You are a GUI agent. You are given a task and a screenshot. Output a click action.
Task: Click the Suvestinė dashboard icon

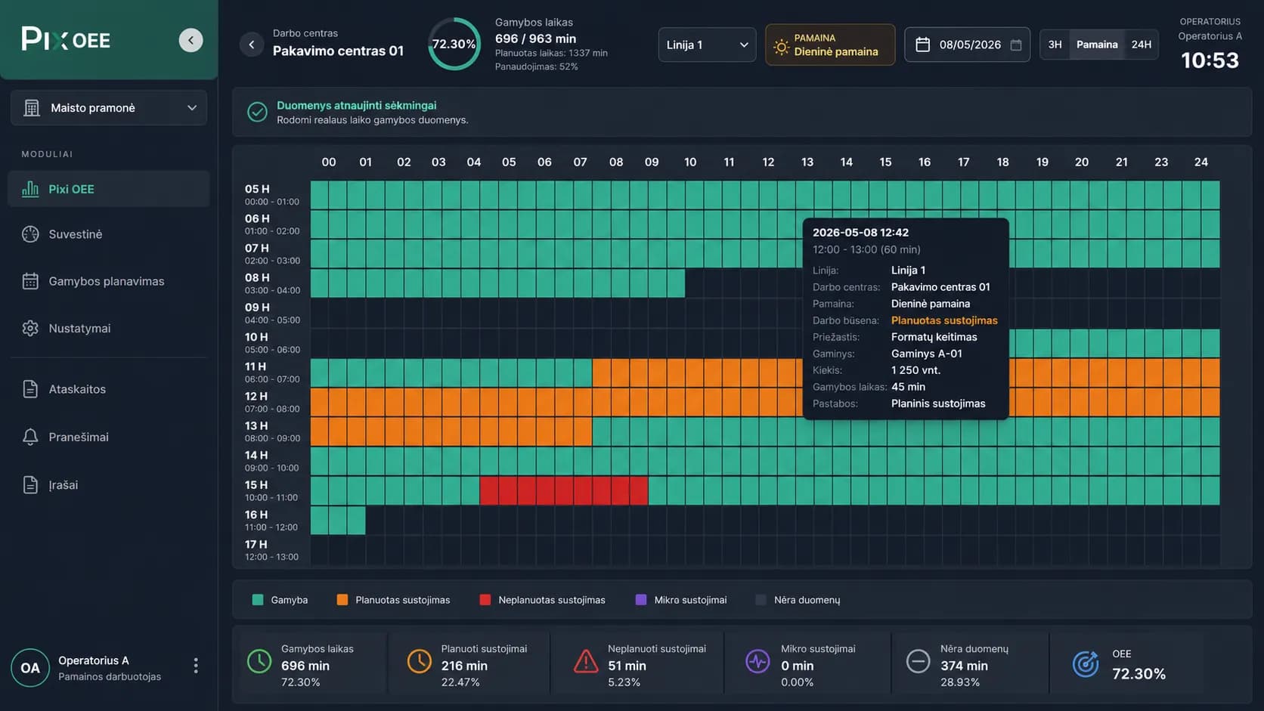point(30,234)
